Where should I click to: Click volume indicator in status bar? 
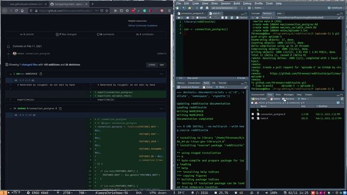tap(272, 193)
